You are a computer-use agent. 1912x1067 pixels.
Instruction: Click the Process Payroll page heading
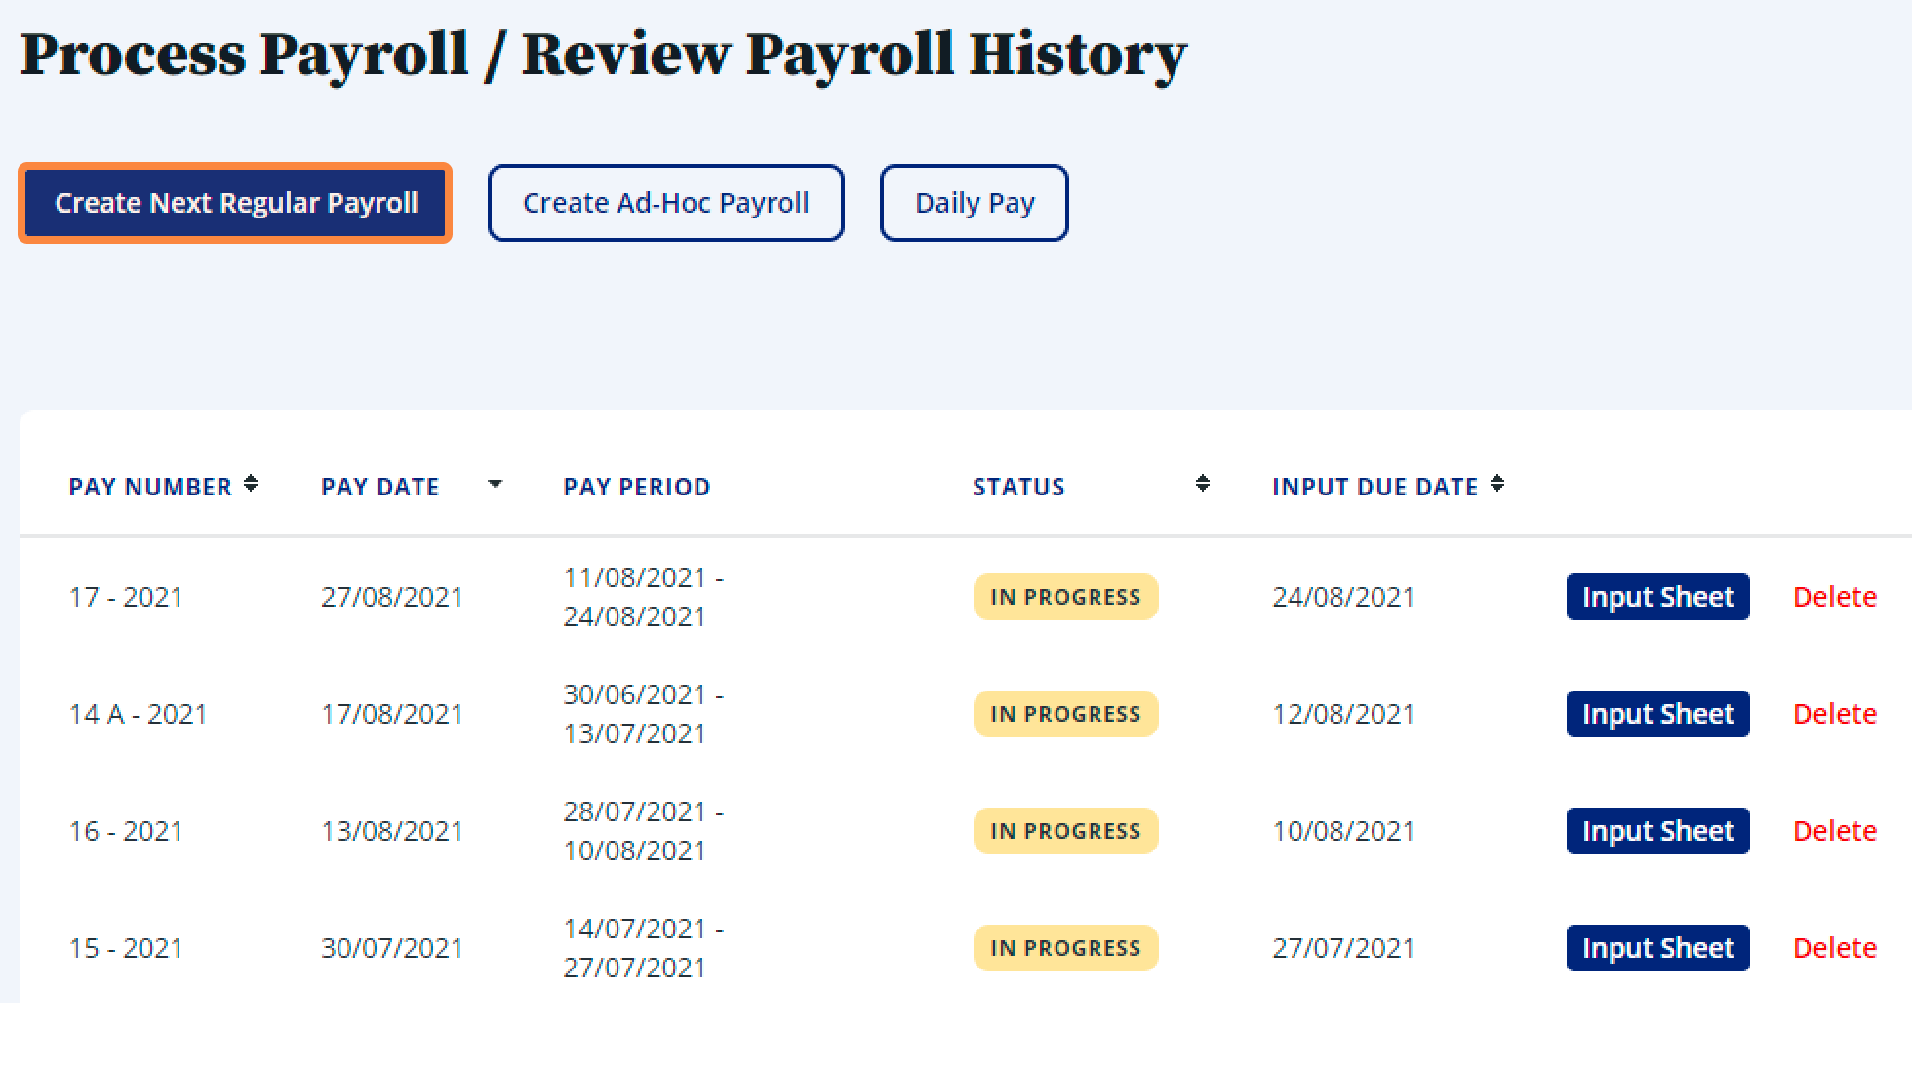coord(604,55)
